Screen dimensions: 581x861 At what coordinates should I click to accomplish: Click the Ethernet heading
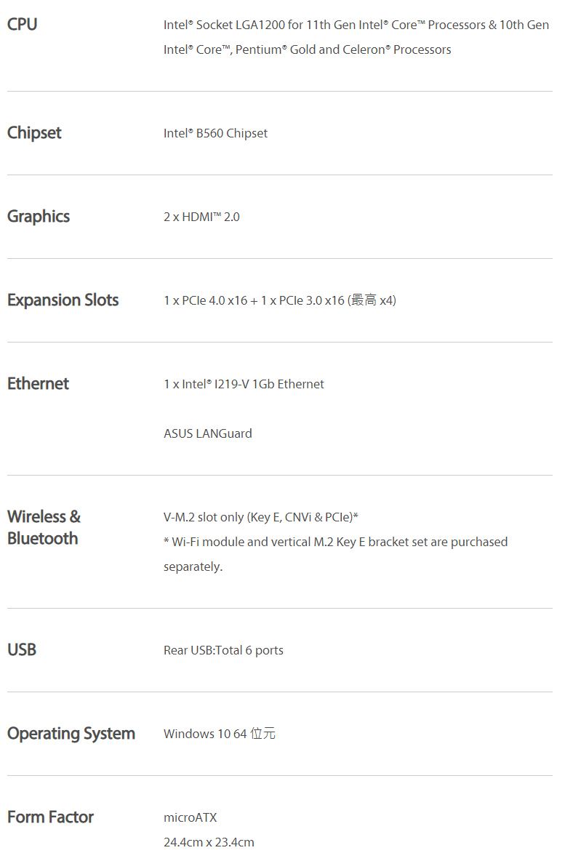click(38, 384)
